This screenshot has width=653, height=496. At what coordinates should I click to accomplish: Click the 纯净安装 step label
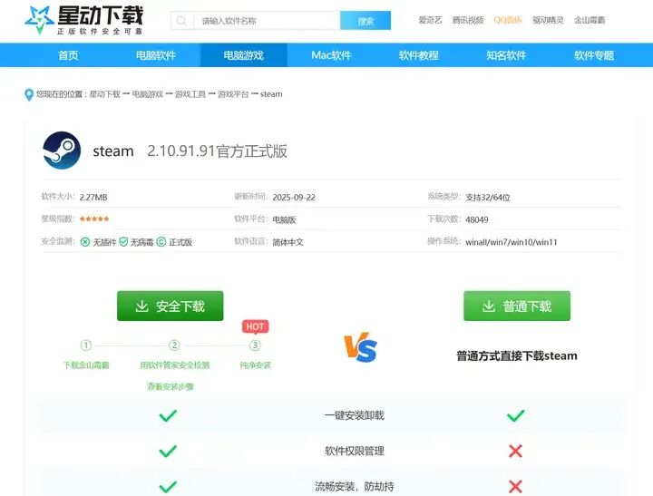[255, 365]
